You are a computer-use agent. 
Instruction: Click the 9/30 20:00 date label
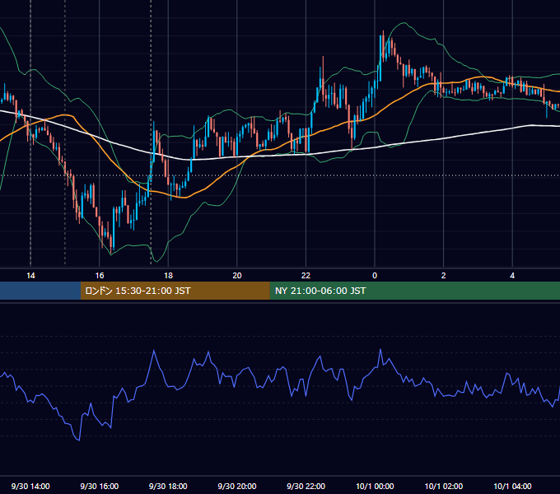coord(237,486)
